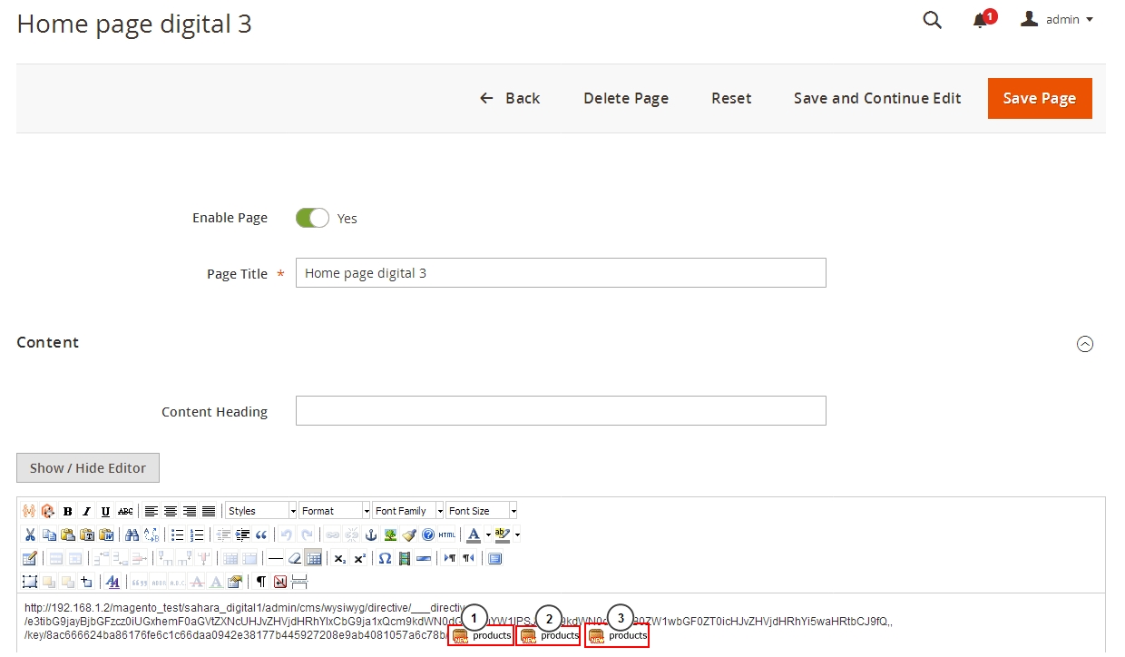Viewport: 1125px width, 657px height.
Task: Toggle the Enable Page switch
Action: [312, 218]
